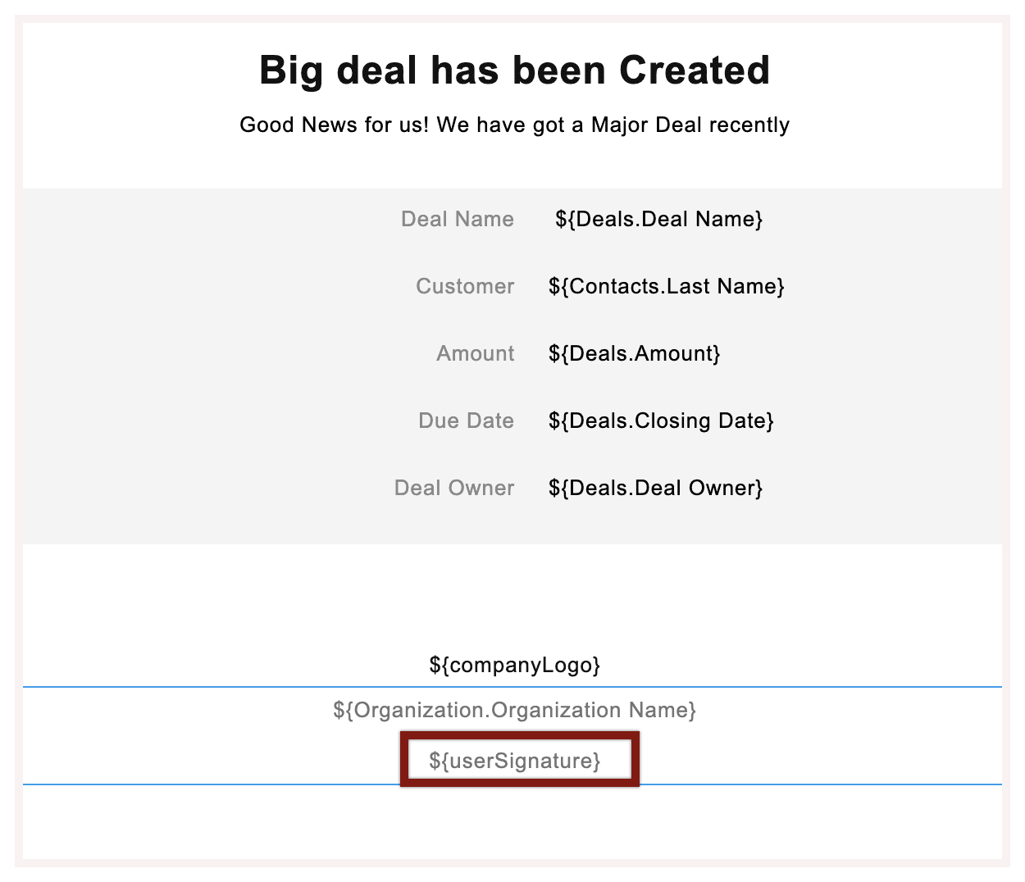Click the "Big deal has been Created" heading
1025x882 pixels.
[x=514, y=70]
